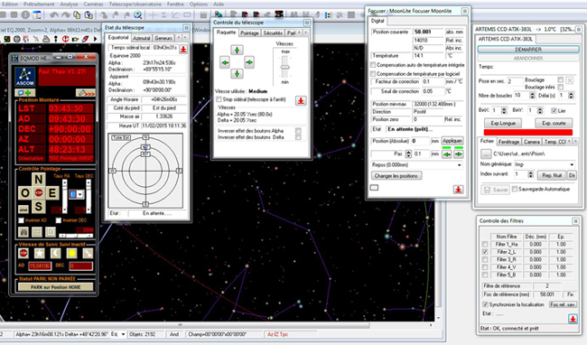Click the green right arrow in Raquette pad
587x345 pixels.
click(x=249, y=62)
